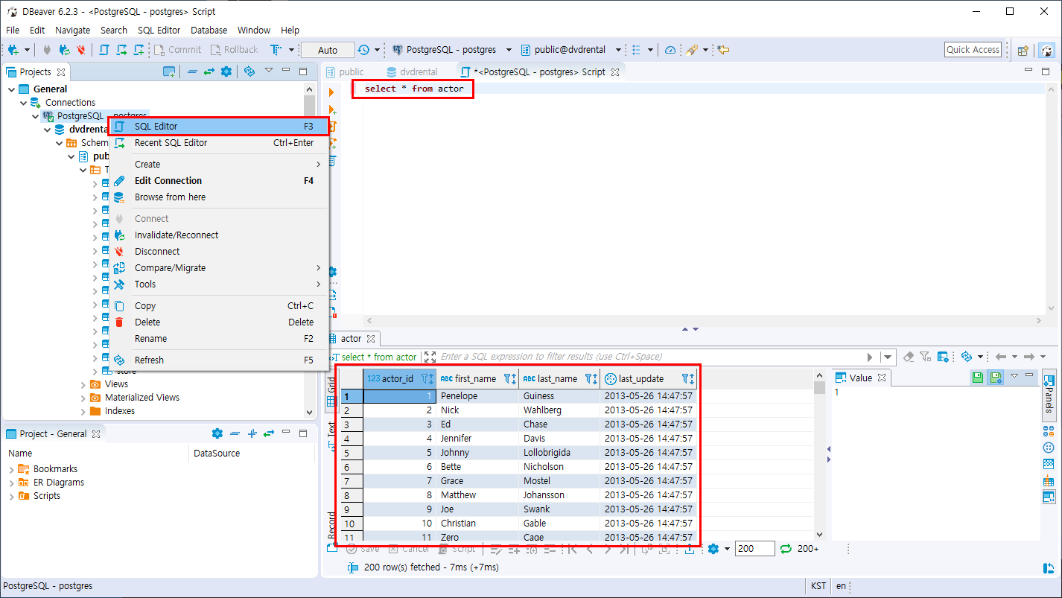Choose Edit Connection in context menu
The image size is (1062, 598).
218,181
